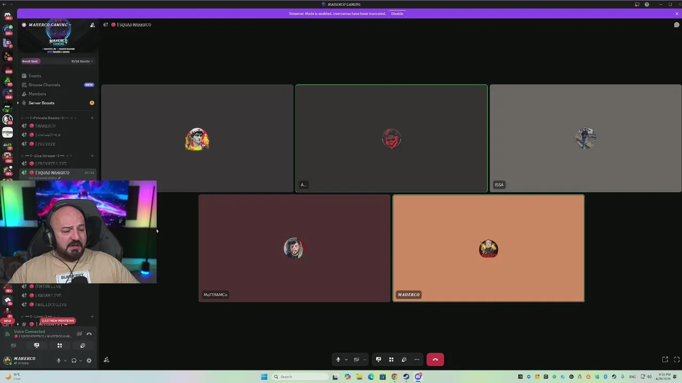The height and width of the screenshot is (383, 682).
Task: Share your screen from the call bar
Action: coord(378,360)
